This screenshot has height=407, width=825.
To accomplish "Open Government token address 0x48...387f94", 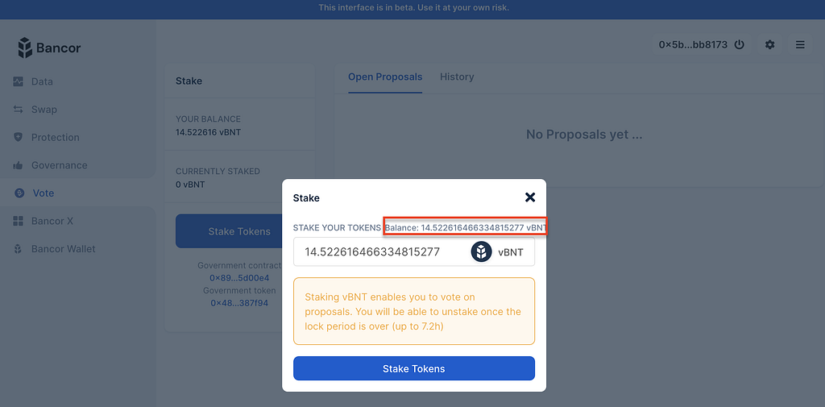I will [239, 303].
